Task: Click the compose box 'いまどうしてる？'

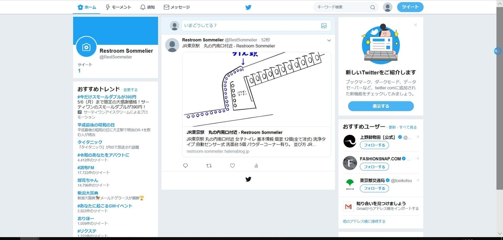Action: point(256,26)
